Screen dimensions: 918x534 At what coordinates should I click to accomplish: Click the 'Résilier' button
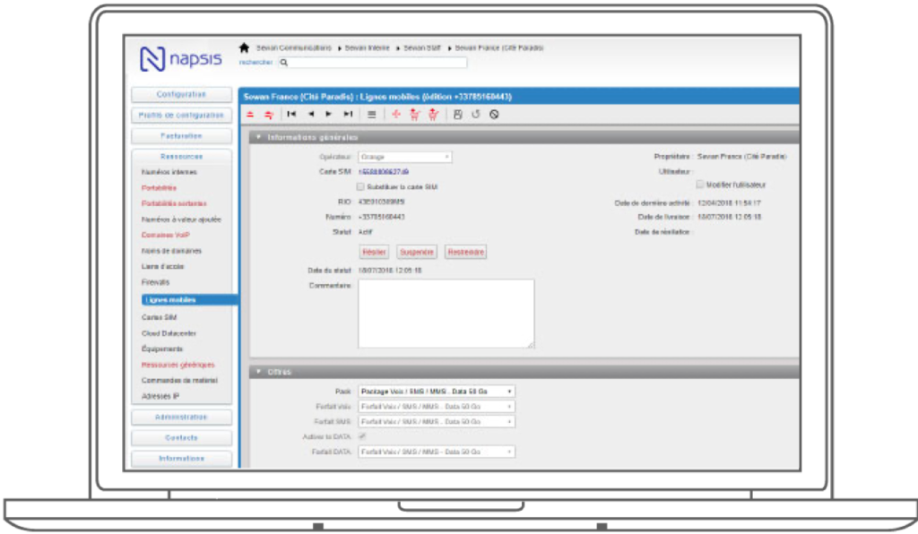tap(374, 252)
